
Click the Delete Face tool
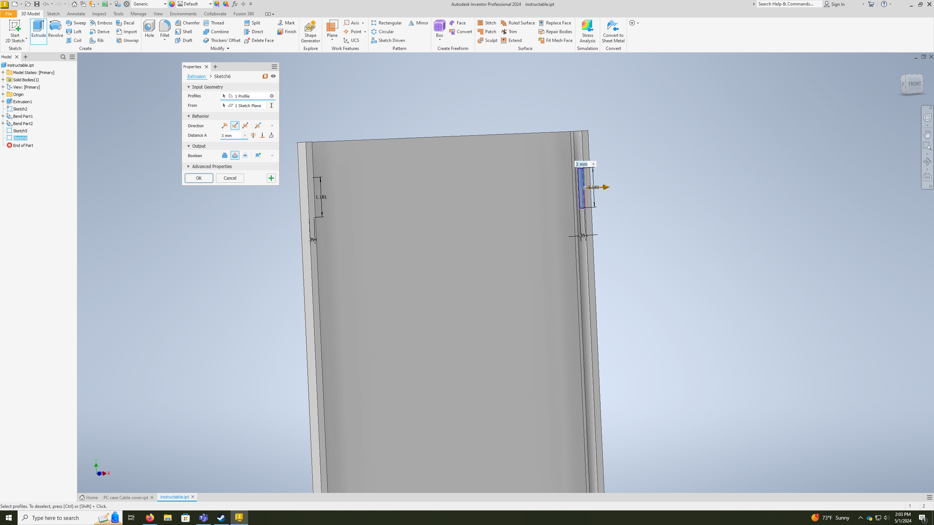click(259, 40)
